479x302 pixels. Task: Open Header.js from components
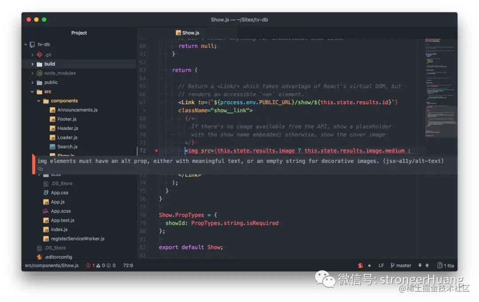coord(67,128)
